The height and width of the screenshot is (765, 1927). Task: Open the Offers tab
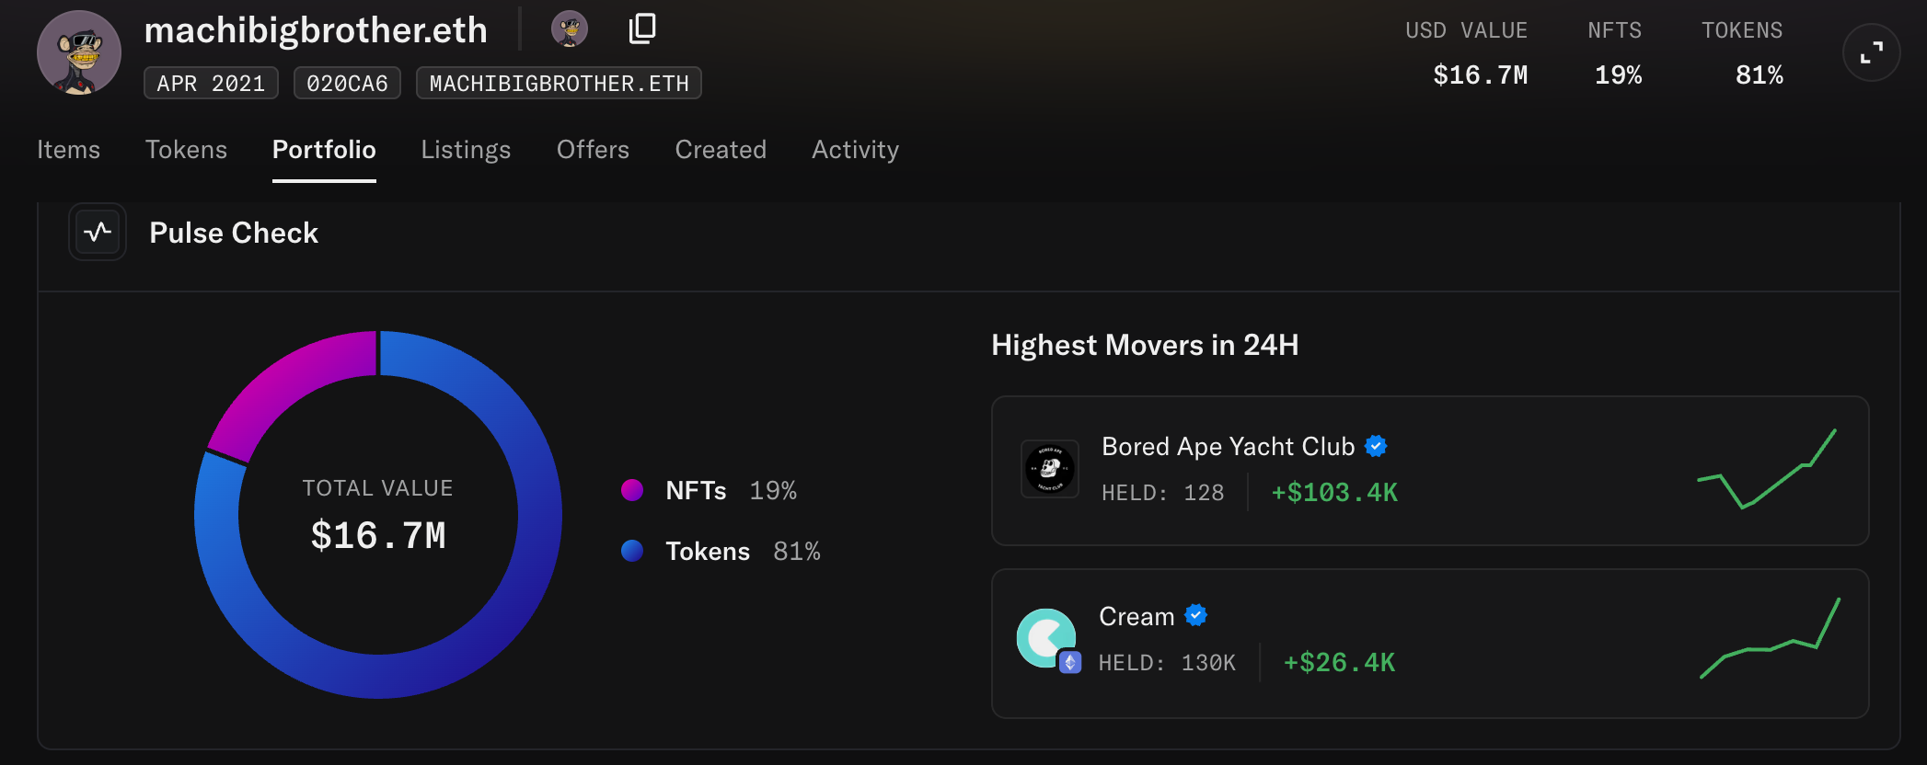coord(593,149)
